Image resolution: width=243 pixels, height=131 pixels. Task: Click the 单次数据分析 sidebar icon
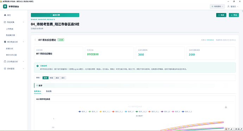pyautogui.click(x=5, y=42)
